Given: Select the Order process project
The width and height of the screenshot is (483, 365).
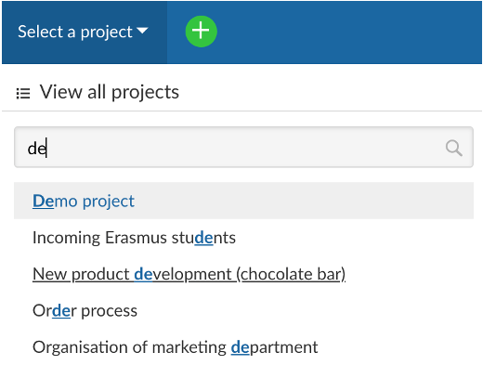Looking at the screenshot, I should tap(85, 310).
